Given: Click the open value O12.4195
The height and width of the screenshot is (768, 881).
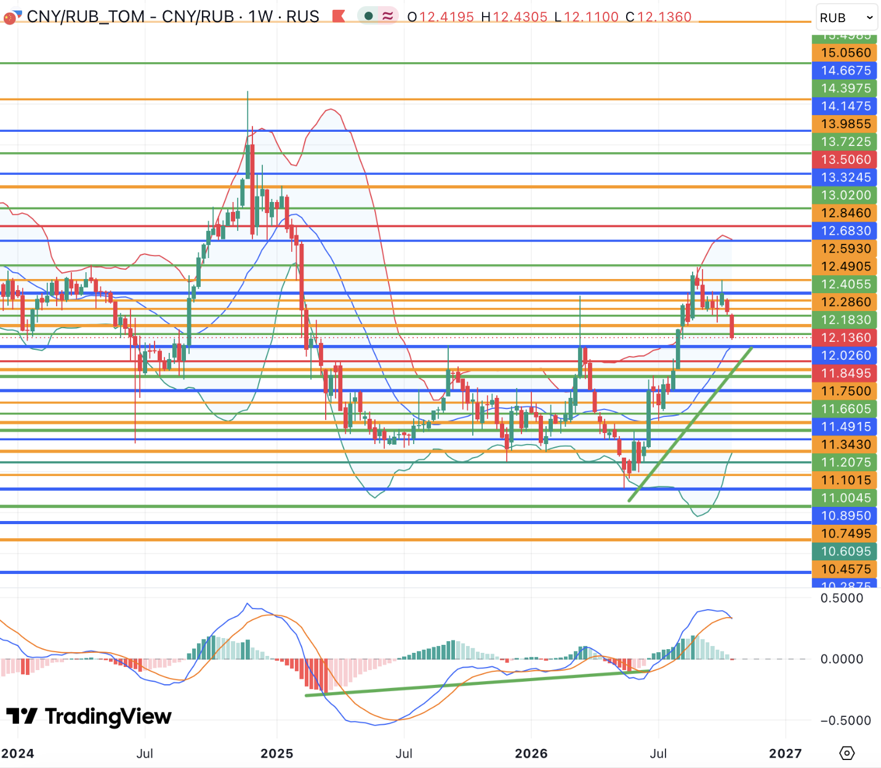Looking at the screenshot, I should 441,17.
